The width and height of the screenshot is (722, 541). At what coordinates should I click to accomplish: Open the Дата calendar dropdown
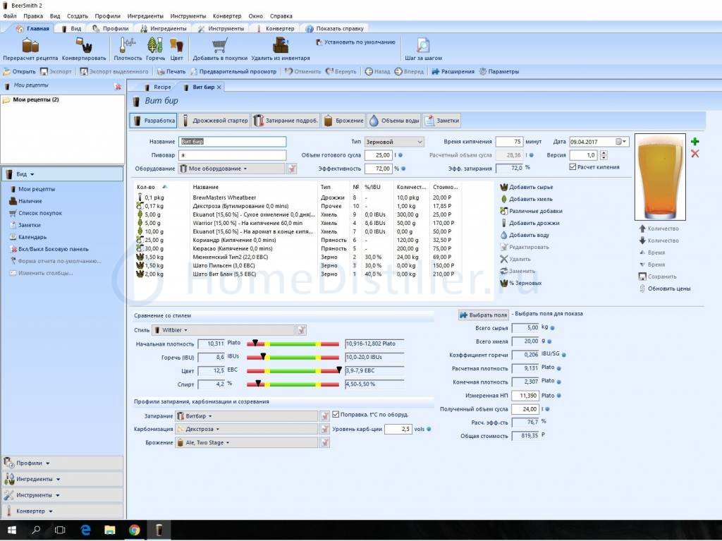(x=621, y=142)
